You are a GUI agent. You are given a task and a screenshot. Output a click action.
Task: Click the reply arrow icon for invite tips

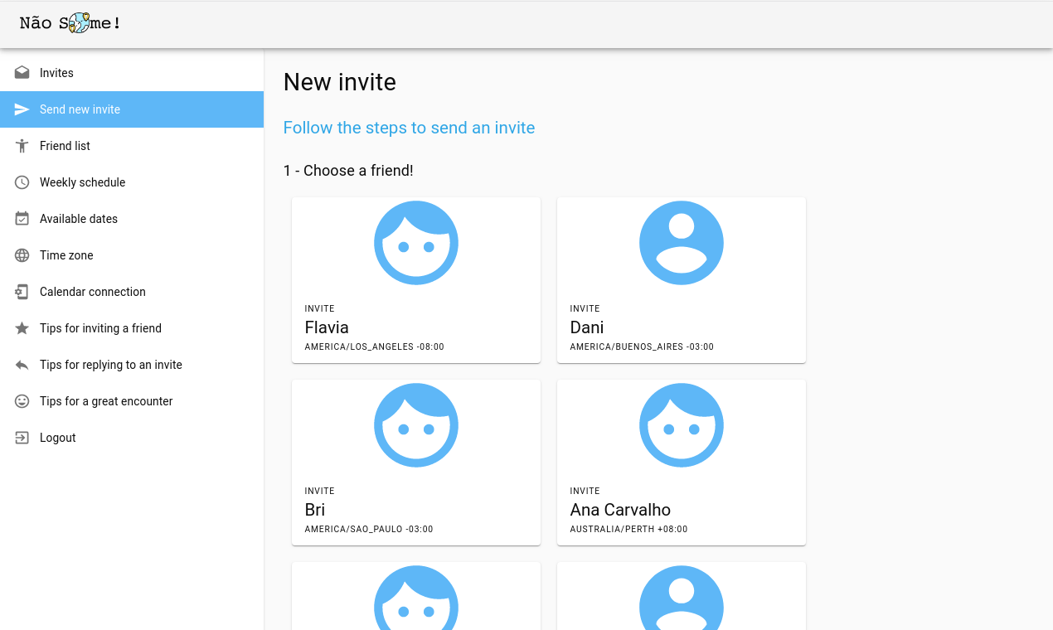[x=22, y=365]
